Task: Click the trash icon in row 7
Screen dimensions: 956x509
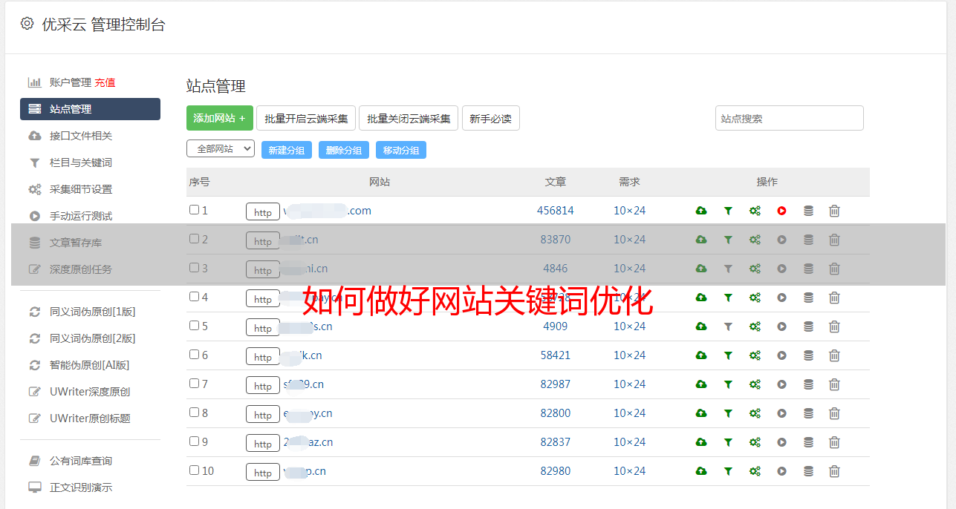Action: coord(834,384)
